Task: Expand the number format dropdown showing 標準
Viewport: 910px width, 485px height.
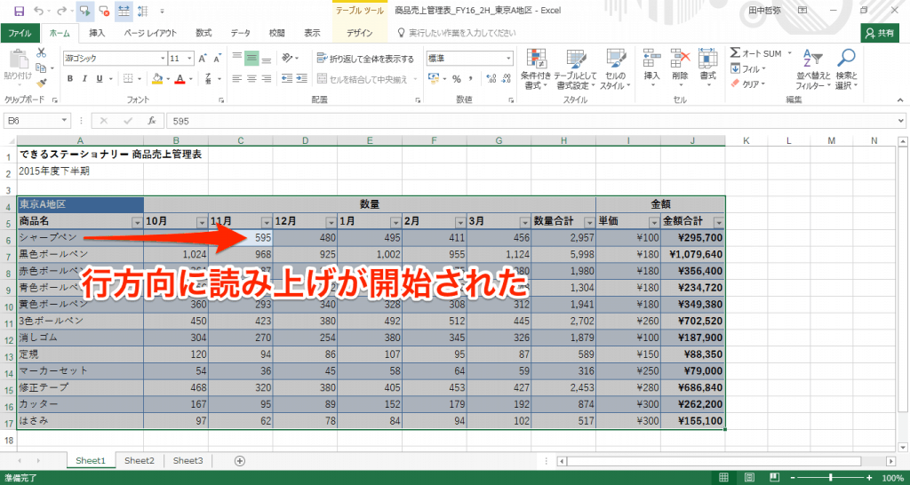Action: (505, 59)
